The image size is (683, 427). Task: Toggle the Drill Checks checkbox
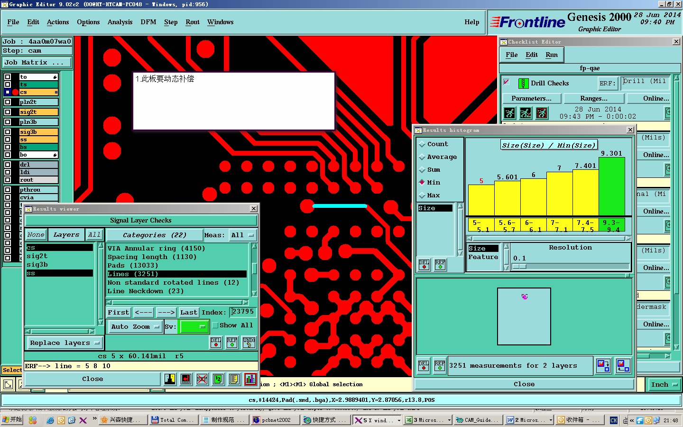pos(506,82)
